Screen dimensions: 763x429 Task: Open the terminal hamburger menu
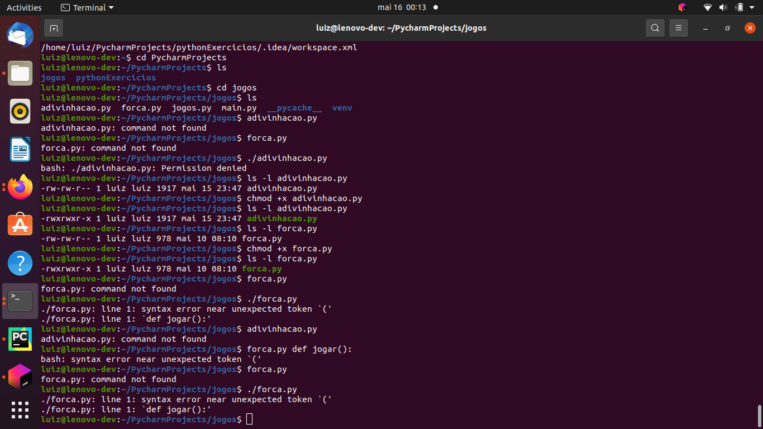point(679,28)
